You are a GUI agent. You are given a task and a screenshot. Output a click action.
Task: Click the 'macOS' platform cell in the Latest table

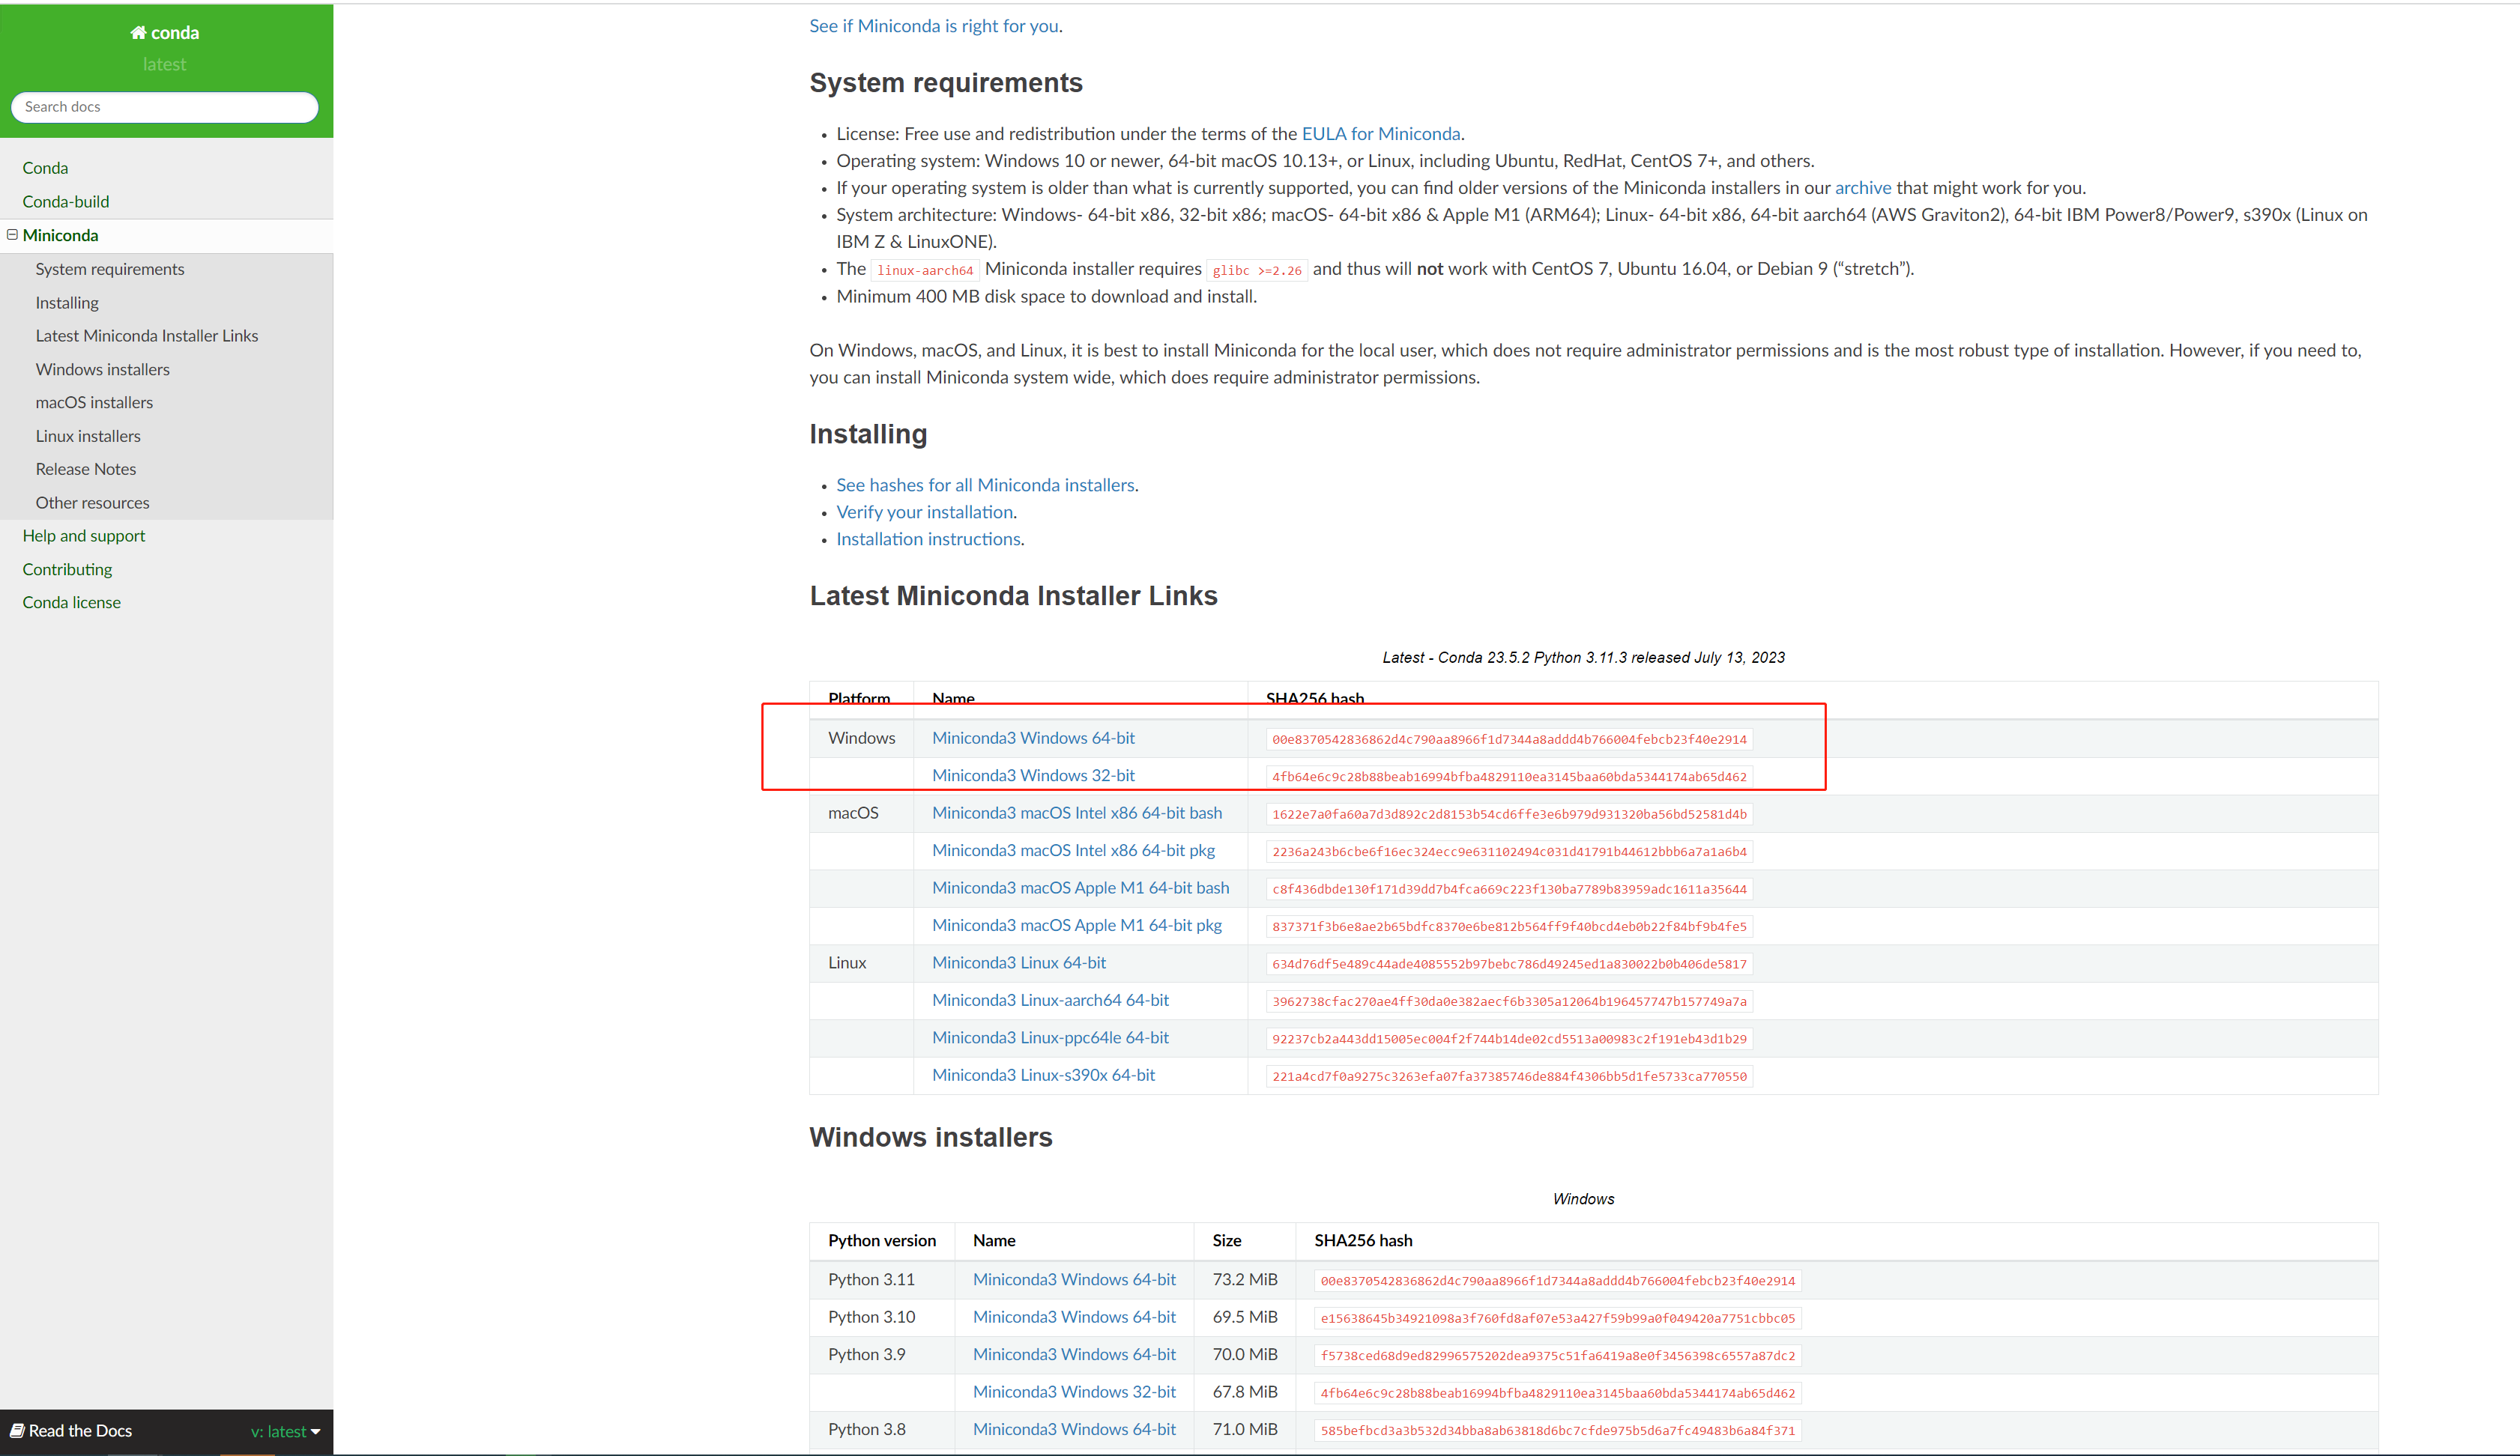853,813
